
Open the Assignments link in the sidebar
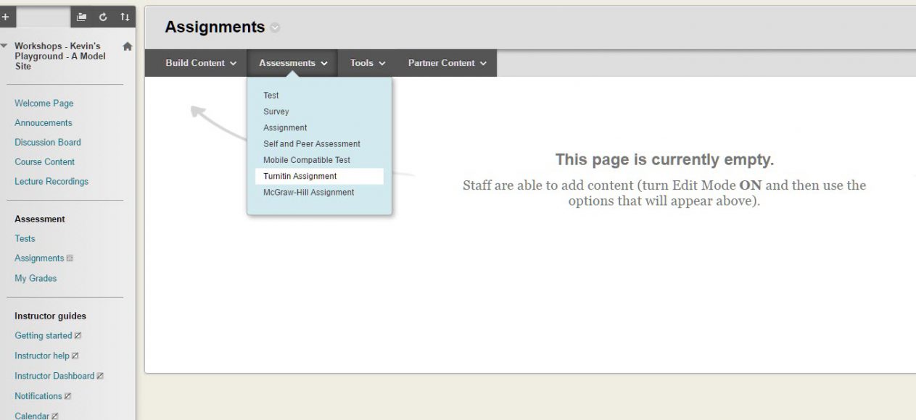39,259
